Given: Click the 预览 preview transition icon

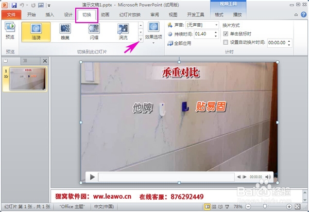Looking at the screenshot, I should (x=10, y=30).
